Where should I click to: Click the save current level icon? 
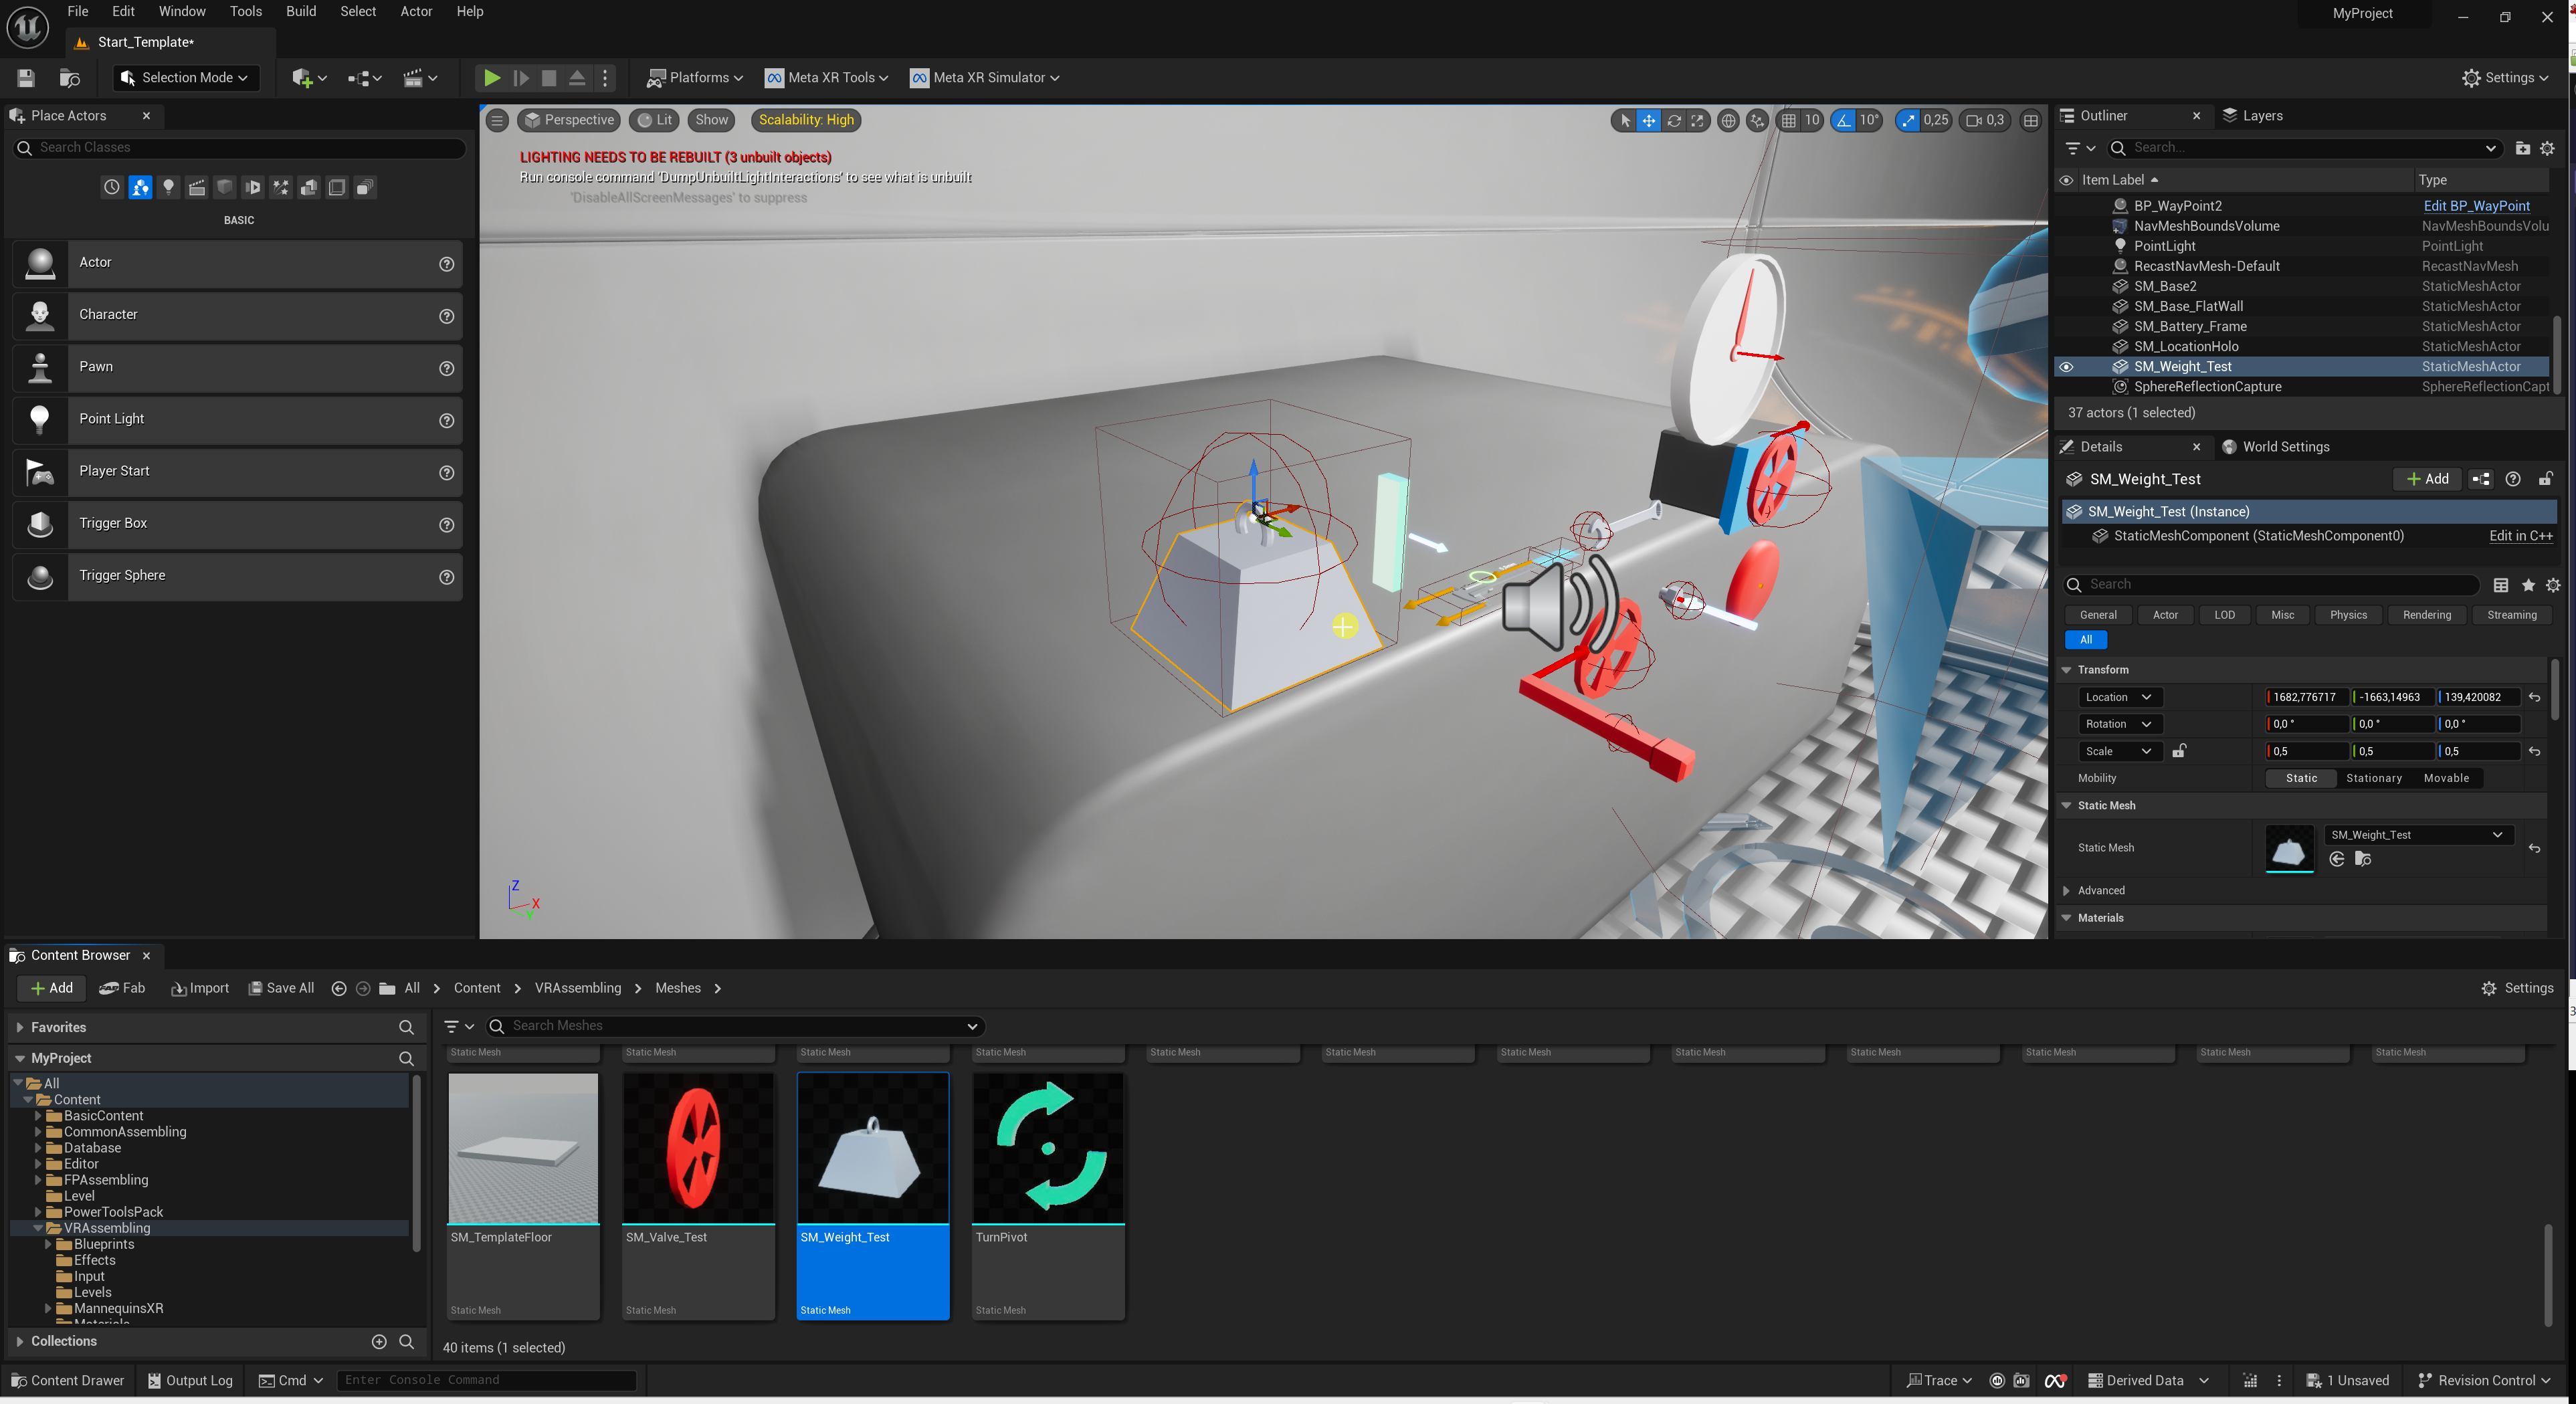26,77
